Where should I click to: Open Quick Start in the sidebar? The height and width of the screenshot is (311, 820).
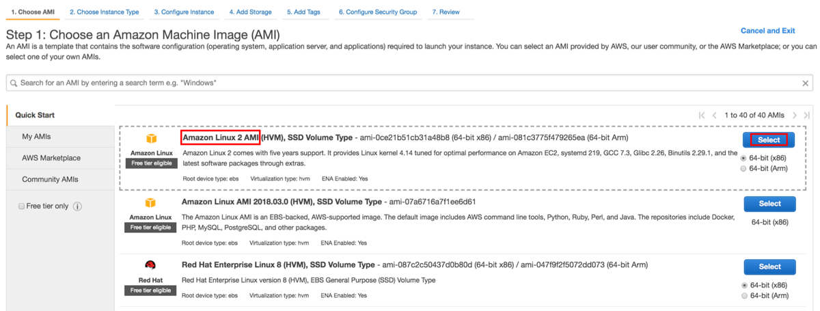tap(60, 116)
